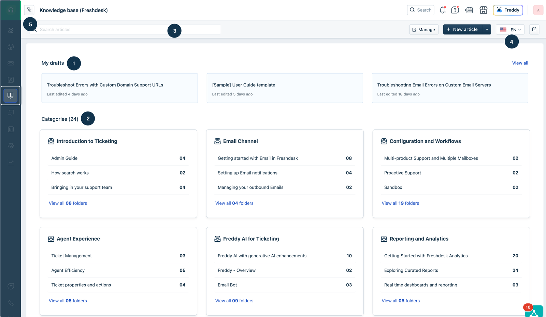Viewport: 546px width, 317px height.
Task: Open draft 'Troubleshooting Email Errors on Custom Email Servers'
Action: [450, 88]
